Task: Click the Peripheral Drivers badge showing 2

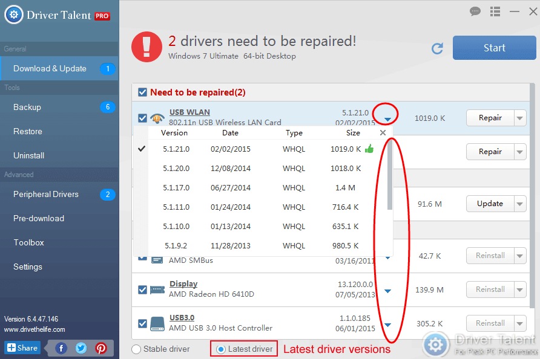Action: coord(107,195)
